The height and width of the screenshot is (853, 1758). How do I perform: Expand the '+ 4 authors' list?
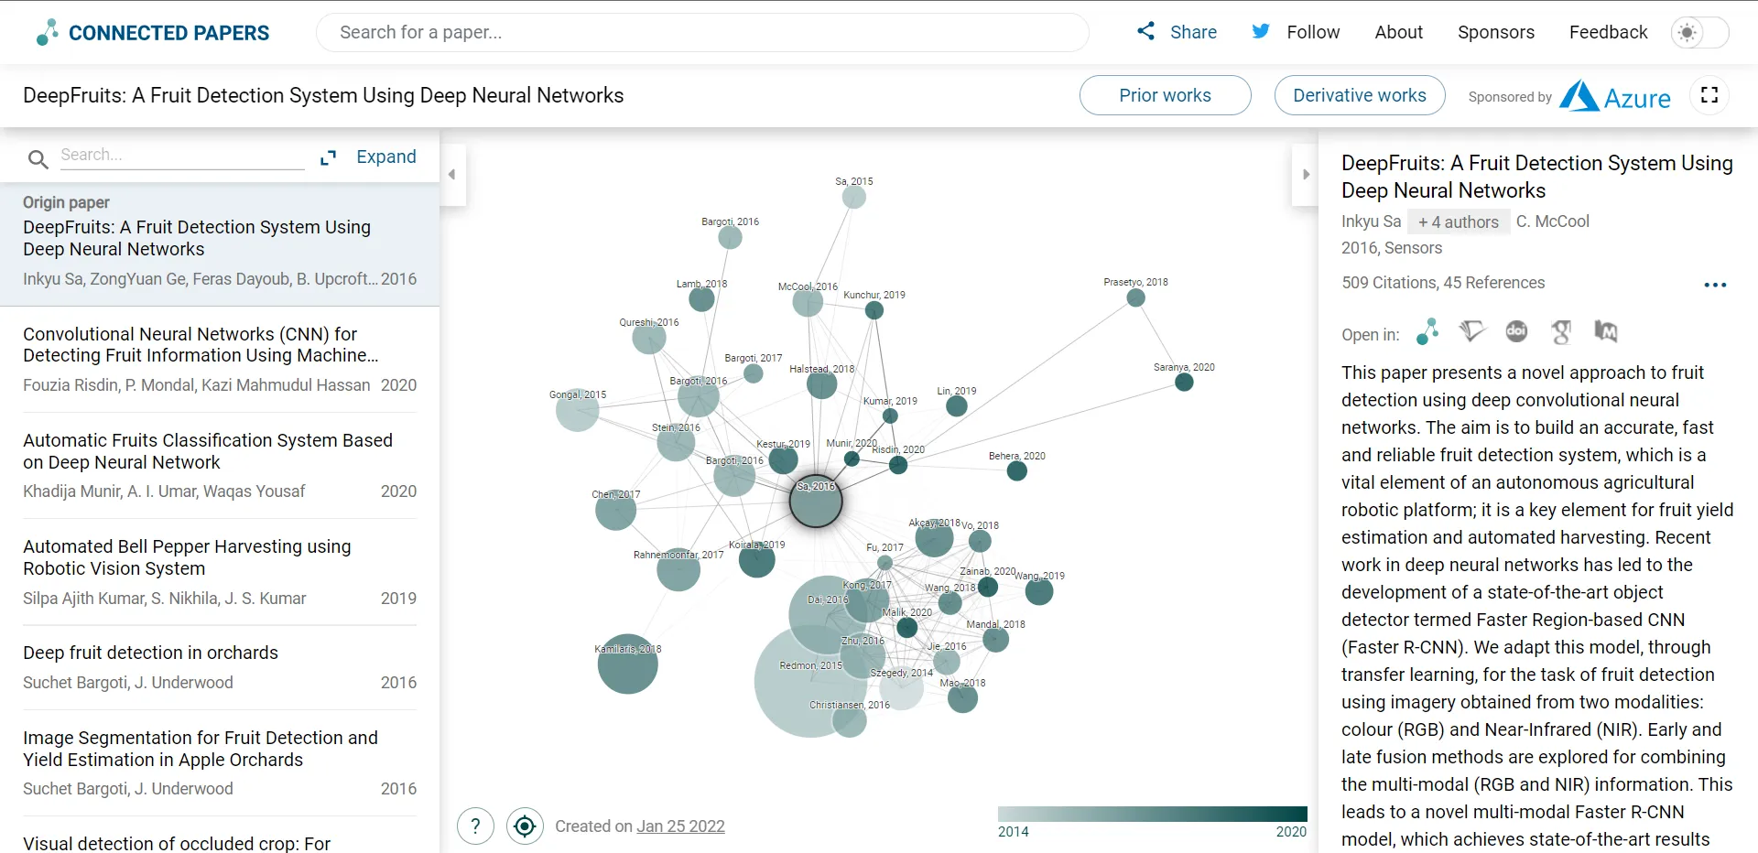point(1458,221)
